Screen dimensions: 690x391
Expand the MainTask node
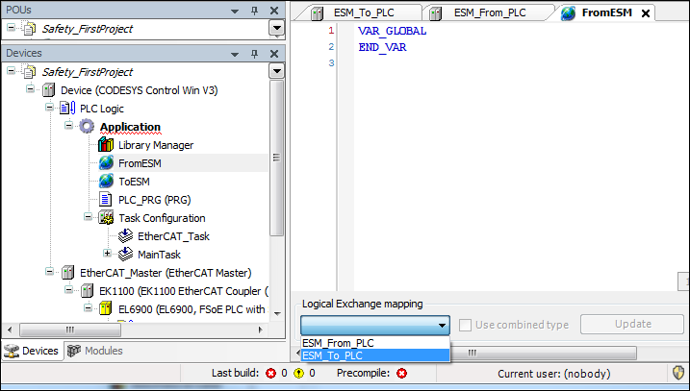107,253
